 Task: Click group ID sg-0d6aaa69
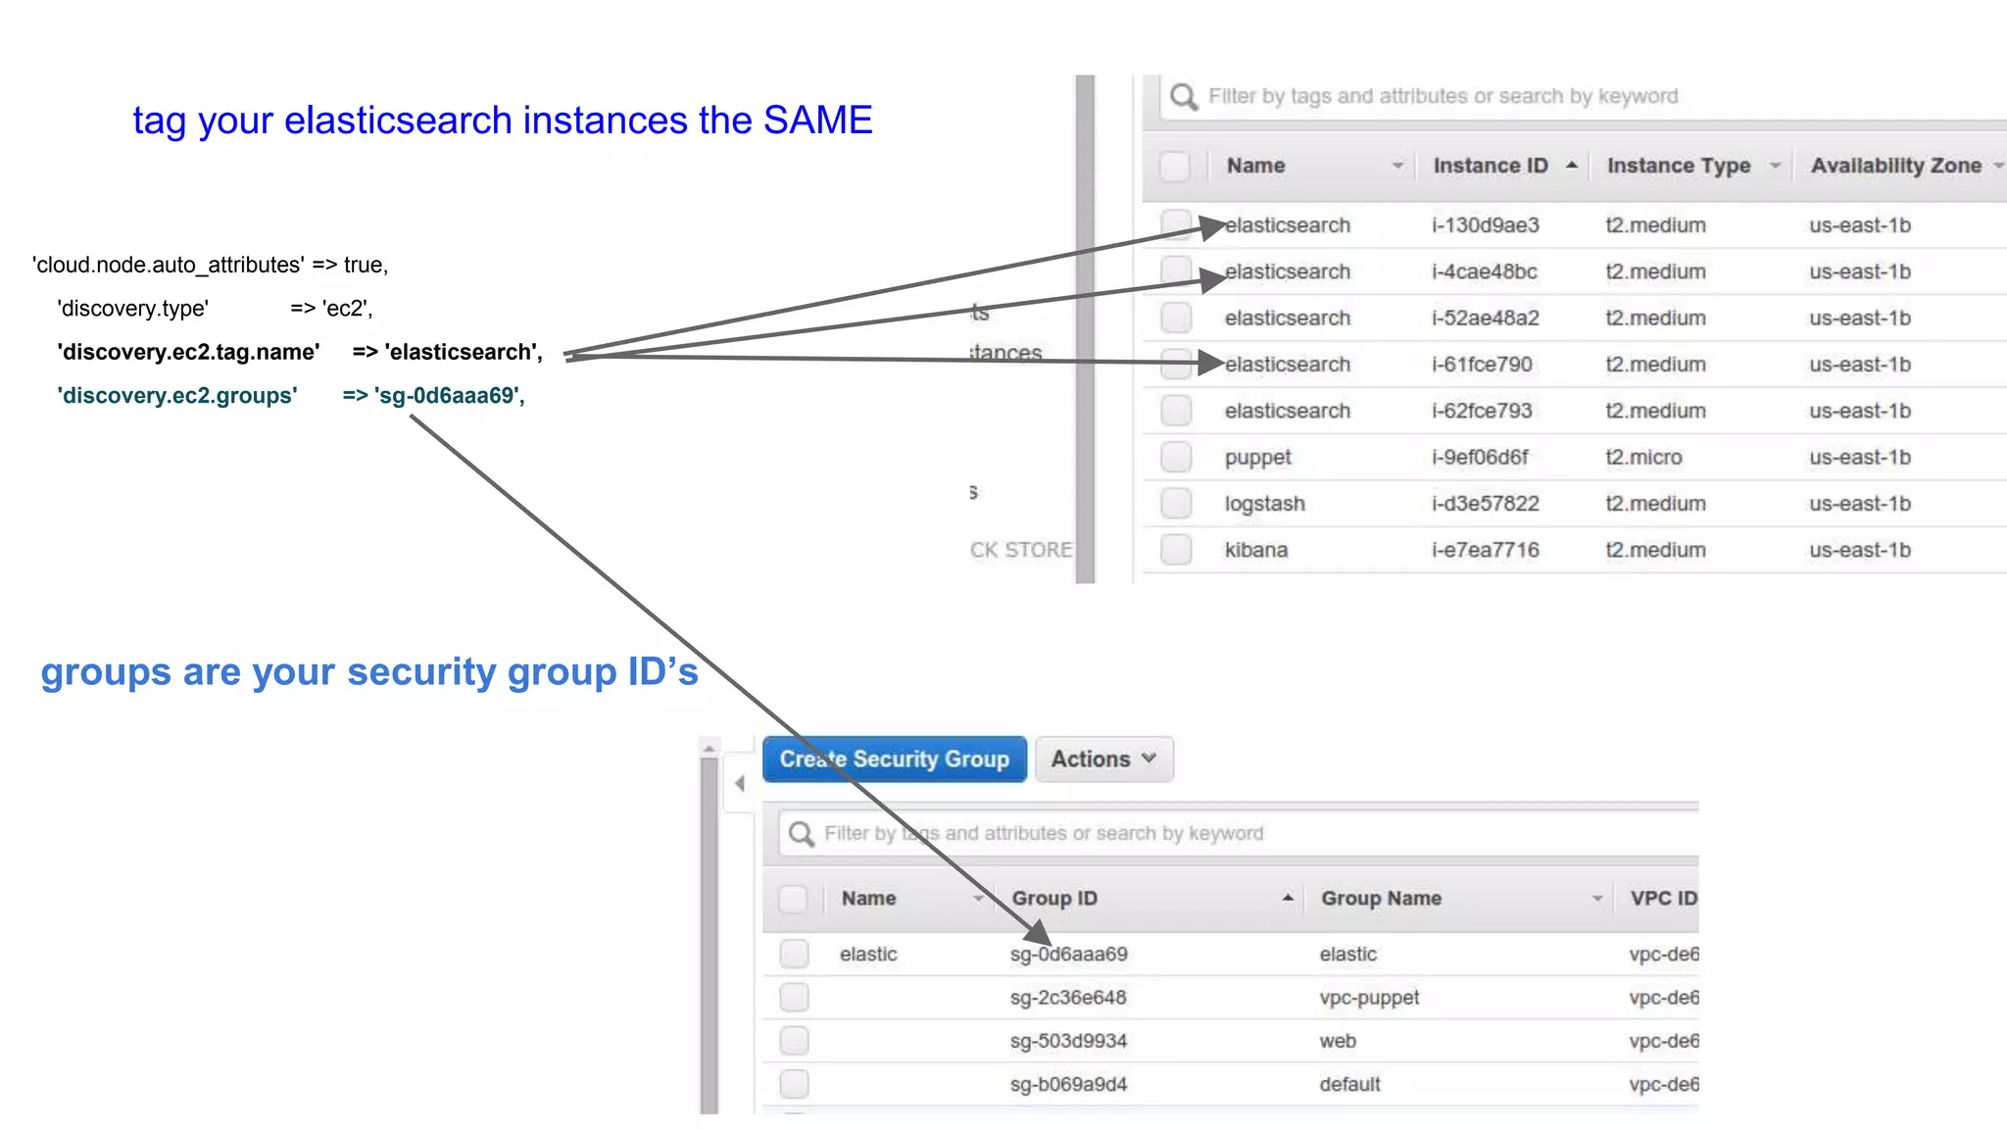pyautogui.click(x=1069, y=955)
